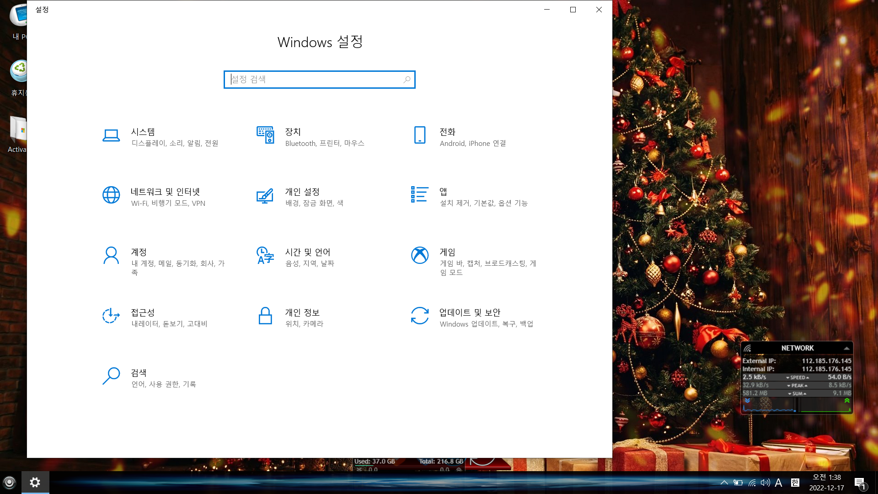Select the 언어, 사용 권한, 기록 description
878x494 pixels.
164,384
